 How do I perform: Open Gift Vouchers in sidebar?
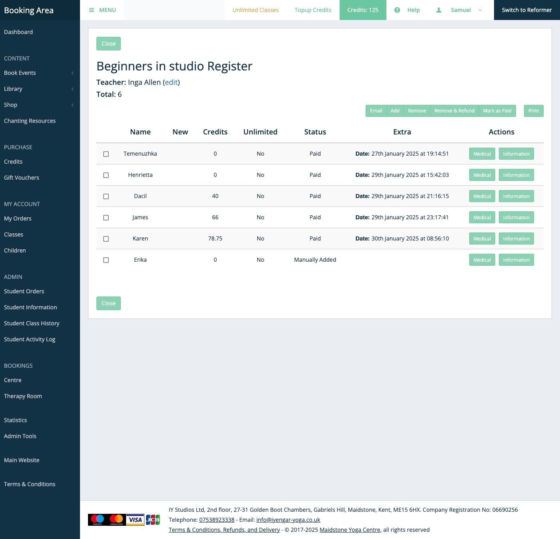pyautogui.click(x=22, y=178)
